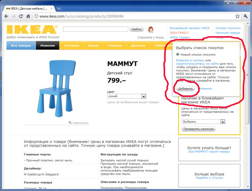Open the Гостиная navigation tab
The height and width of the screenshot is (191, 252).
[71, 46]
